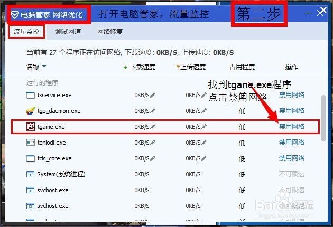This screenshot has height=227, width=333.
Task: Click 禁用网络 for teniodl.exe
Action: pos(292,143)
